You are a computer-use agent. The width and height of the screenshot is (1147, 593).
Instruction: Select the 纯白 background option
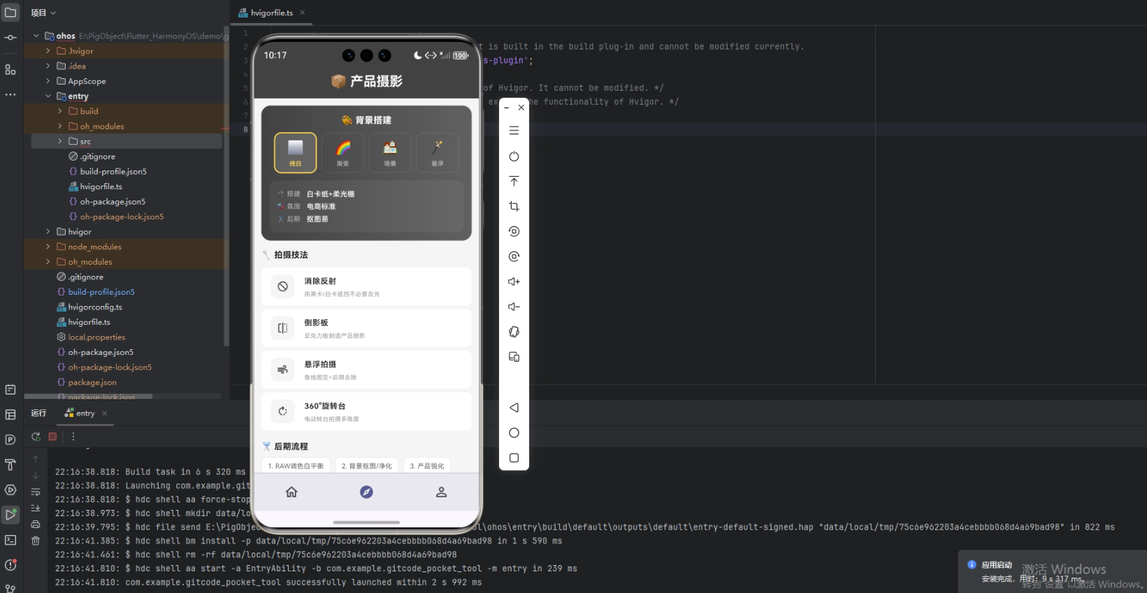[x=296, y=152]
